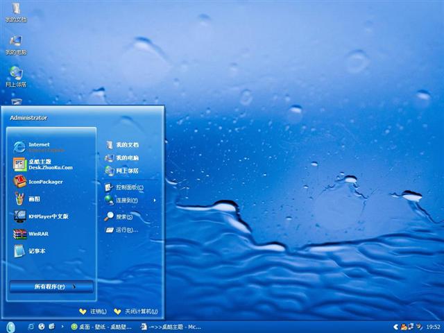Open IconPackager from the Start menu

(38, 182)
